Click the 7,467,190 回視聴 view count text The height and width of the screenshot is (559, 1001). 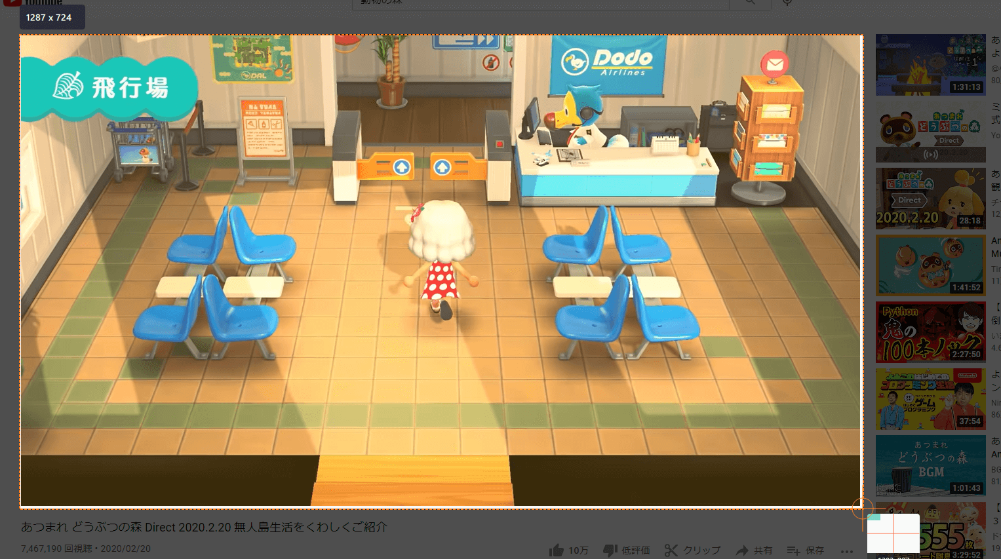point(56,549)
